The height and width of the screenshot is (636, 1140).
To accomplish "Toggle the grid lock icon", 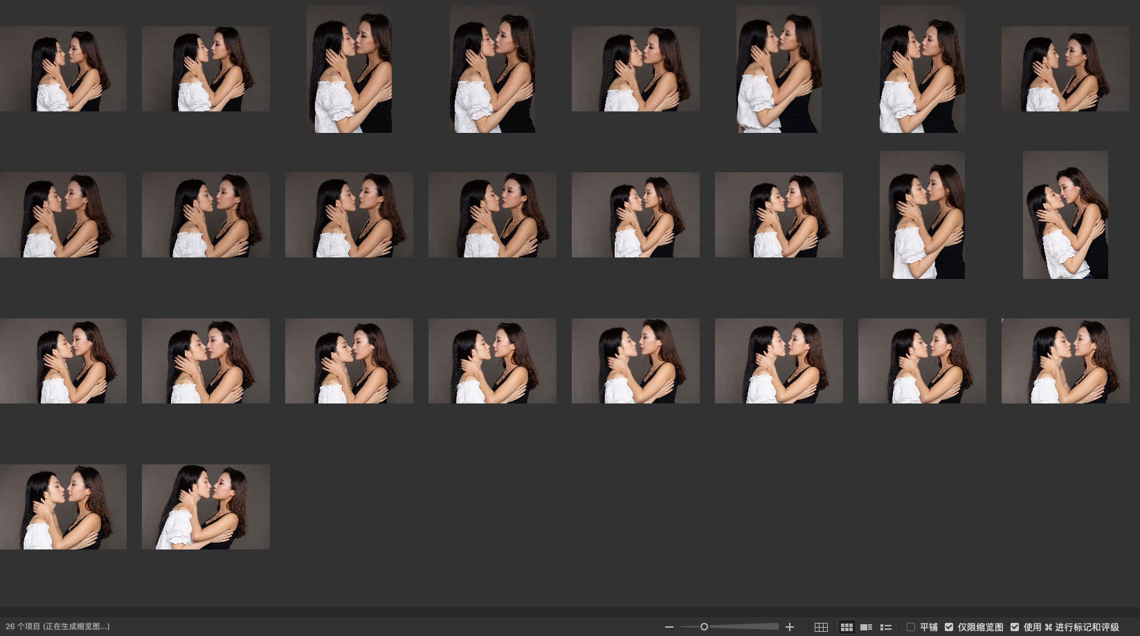I will (821, 627).
